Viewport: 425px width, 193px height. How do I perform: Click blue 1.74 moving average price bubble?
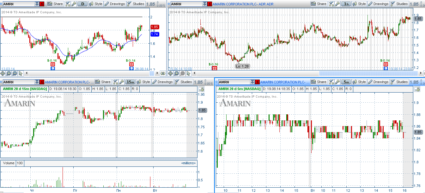(155, 34)
